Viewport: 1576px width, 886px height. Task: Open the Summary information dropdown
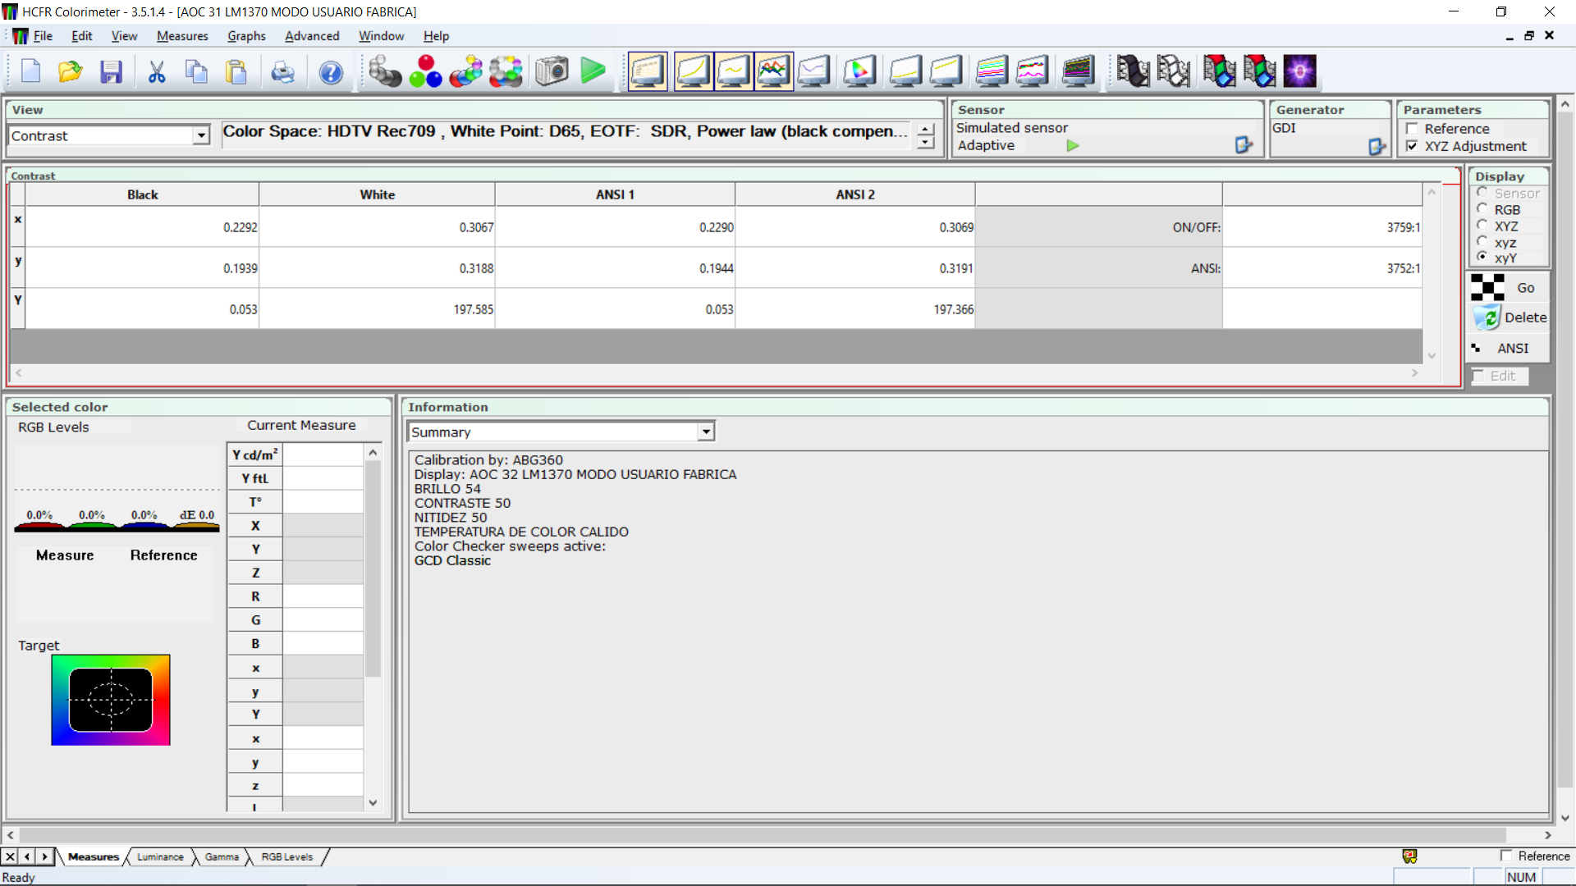(x=706, y=432)
